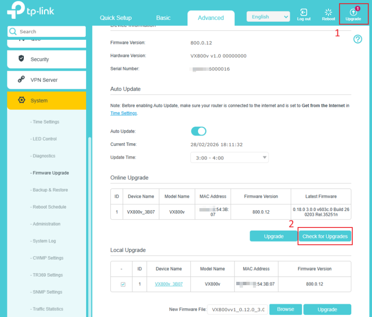Open the Quick Setup tab
The width and height of the screenshot is (372, 317).
(116, 18)
